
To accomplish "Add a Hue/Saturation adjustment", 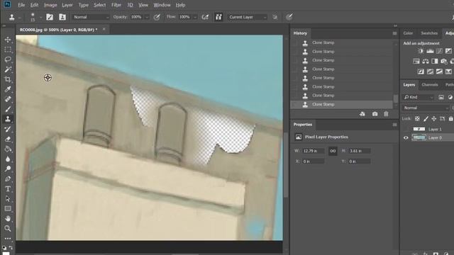I will (416, 62).
